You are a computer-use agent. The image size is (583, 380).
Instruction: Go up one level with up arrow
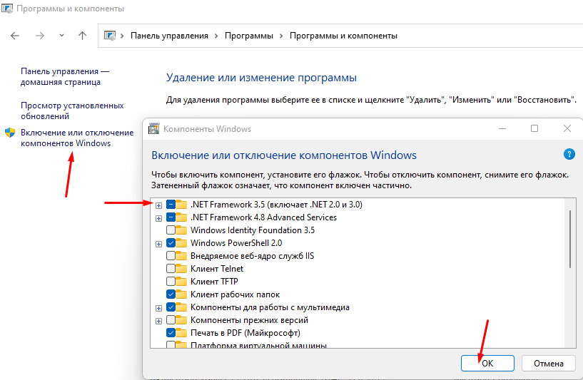82,36
